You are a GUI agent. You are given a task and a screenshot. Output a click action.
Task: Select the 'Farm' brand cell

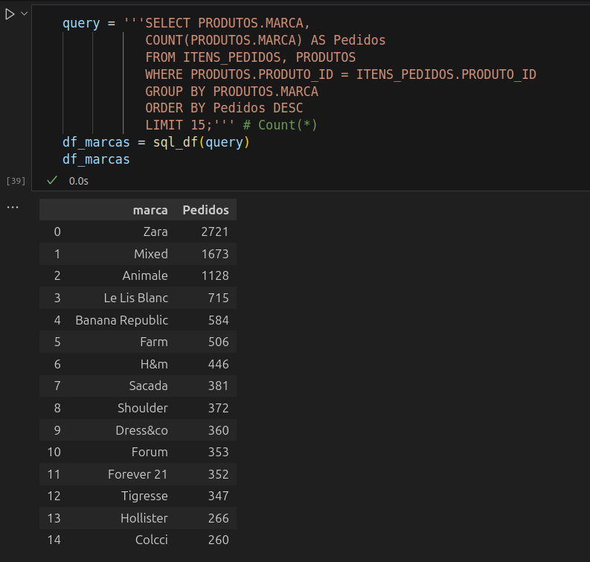coord(154,342)
